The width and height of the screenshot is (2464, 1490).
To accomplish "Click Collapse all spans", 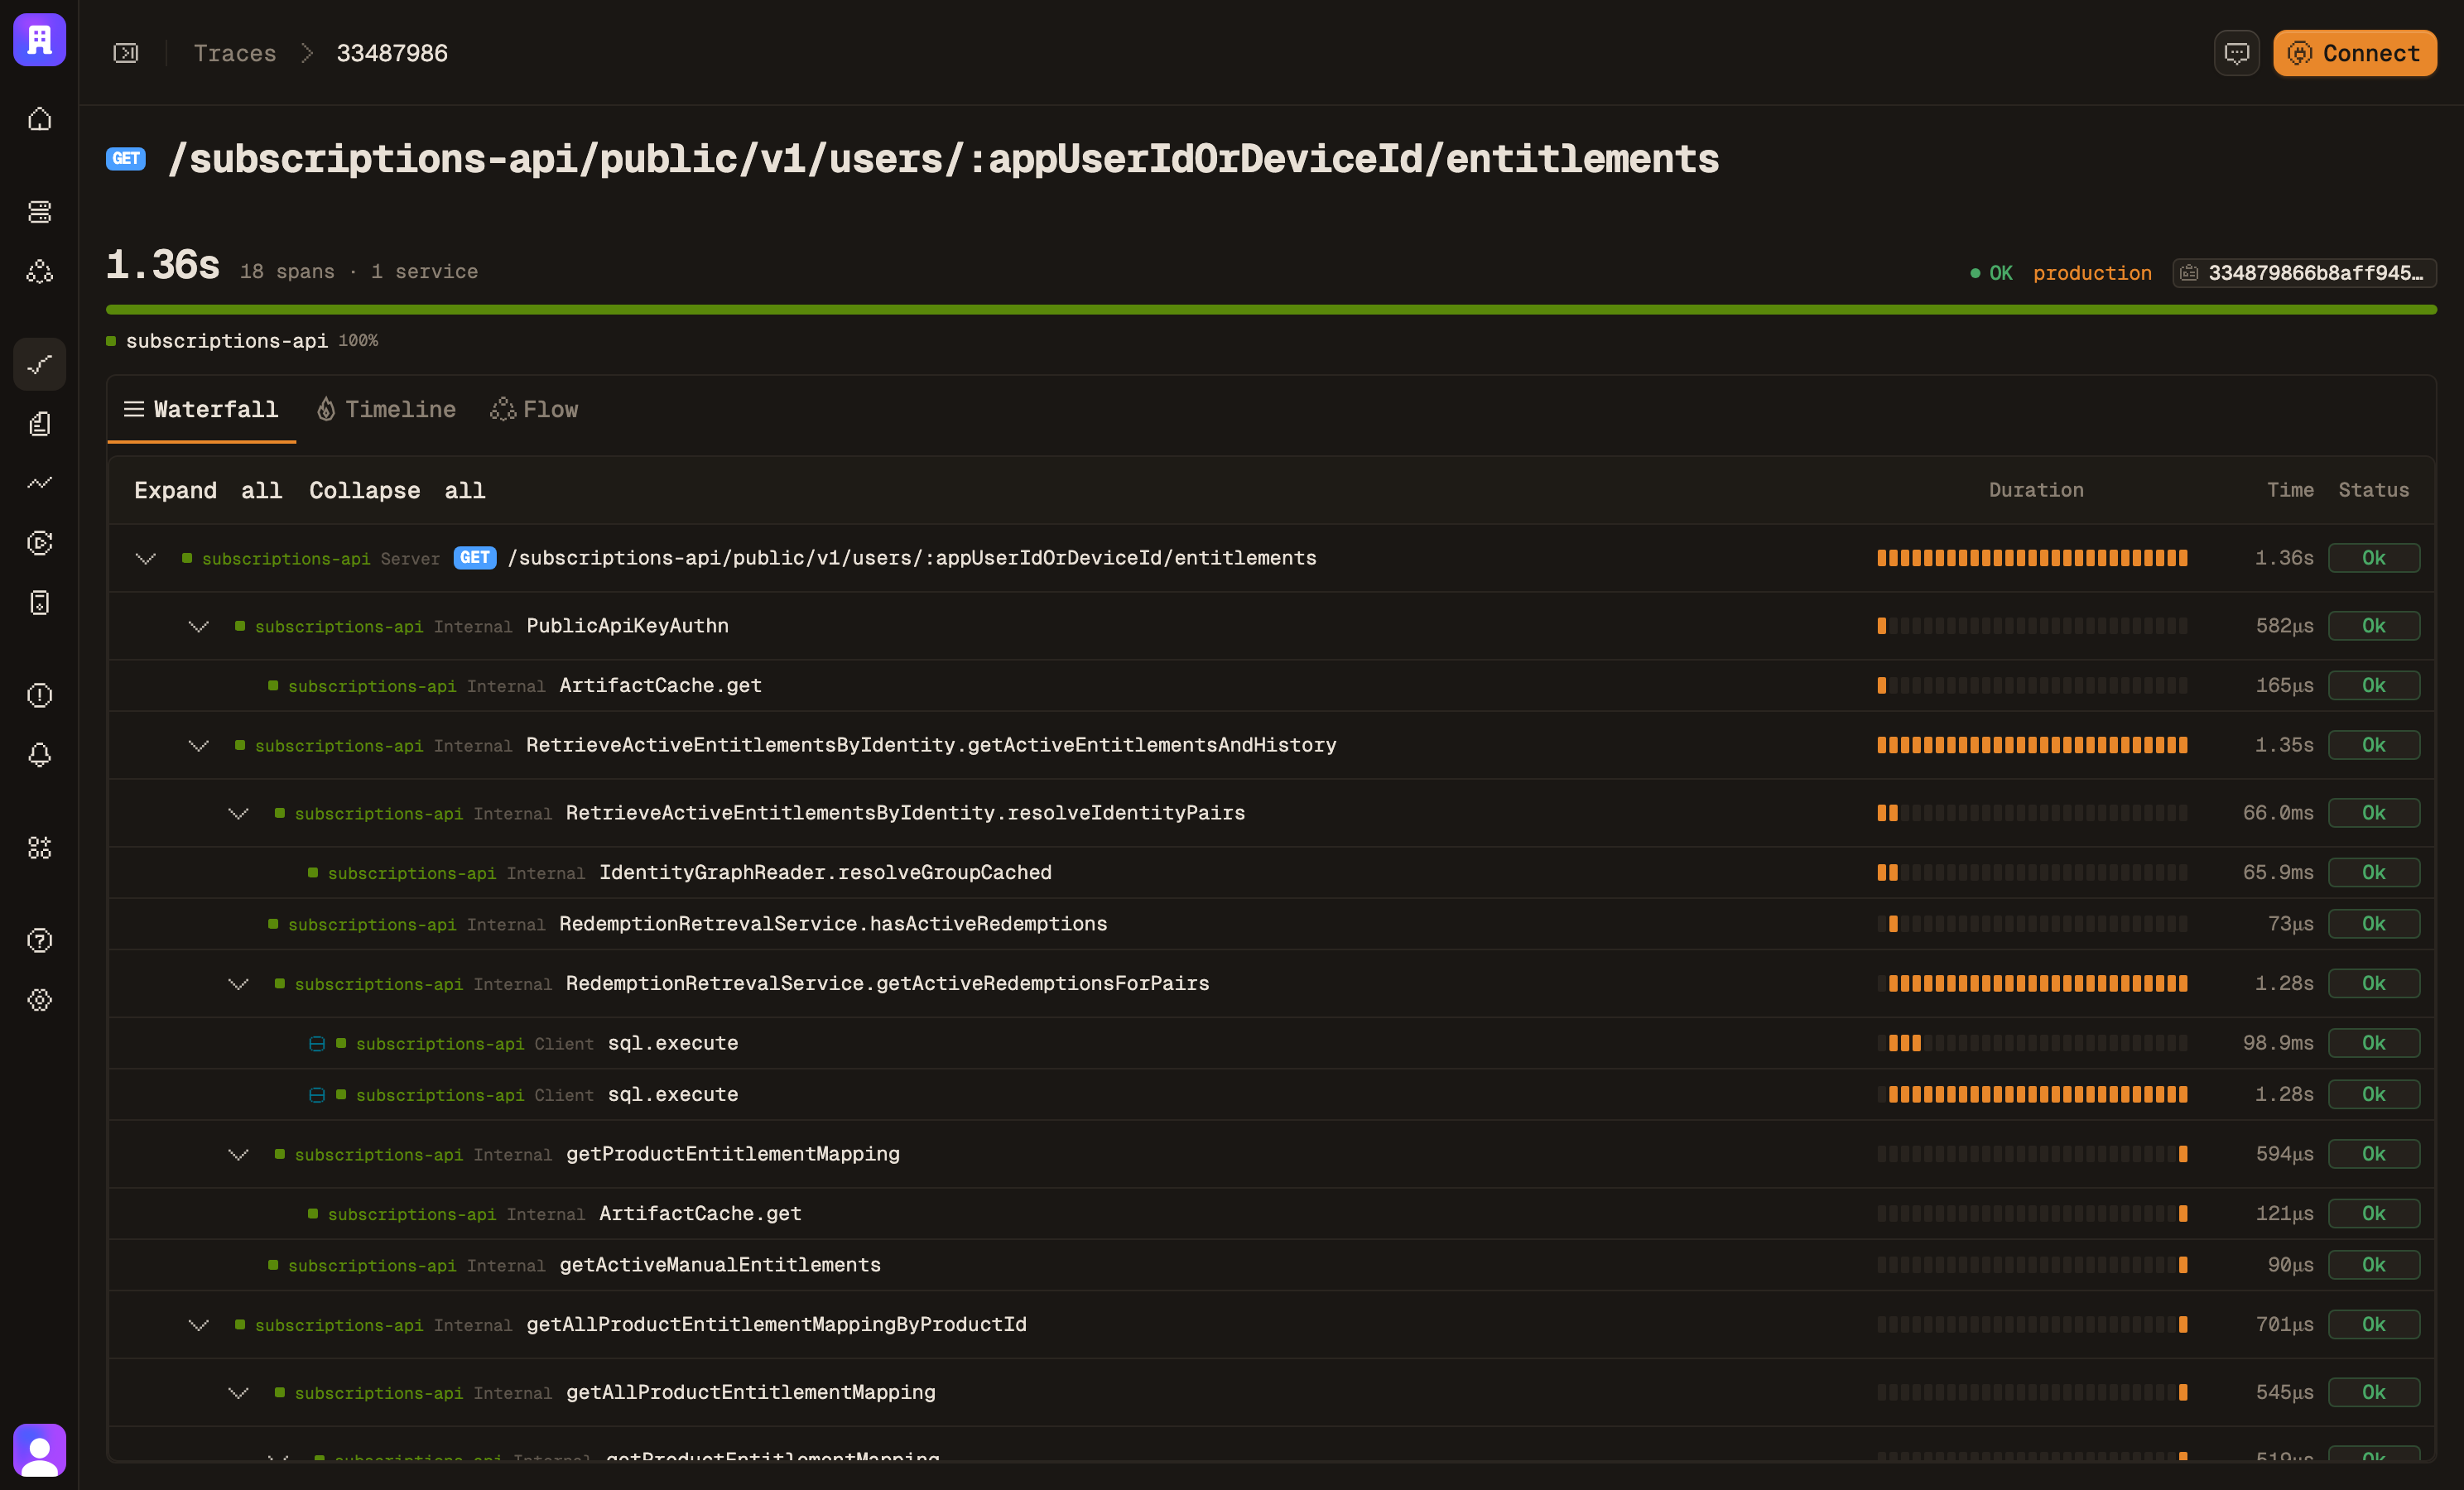I will click(397, 490).
